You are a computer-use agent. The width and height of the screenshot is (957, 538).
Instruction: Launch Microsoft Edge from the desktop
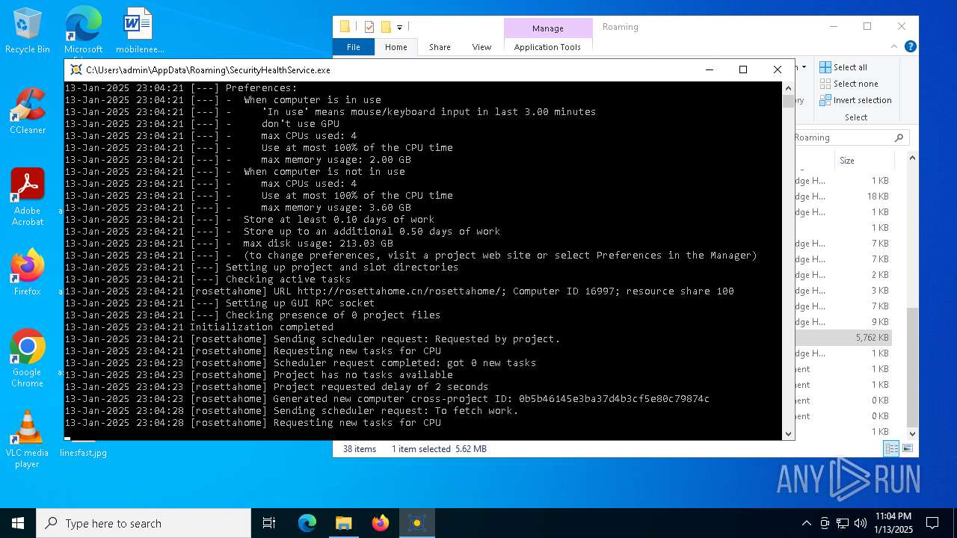pyautogui.click(x=83, y=31)
